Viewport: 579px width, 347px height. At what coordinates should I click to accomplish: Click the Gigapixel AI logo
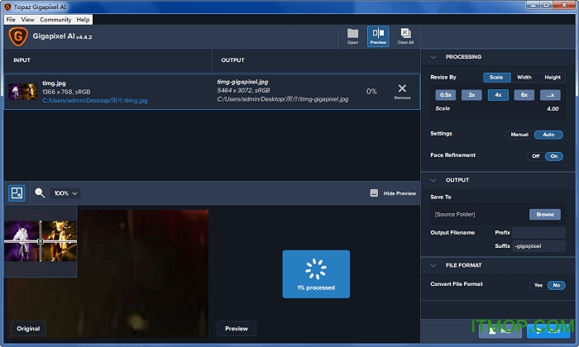[18, 36]
